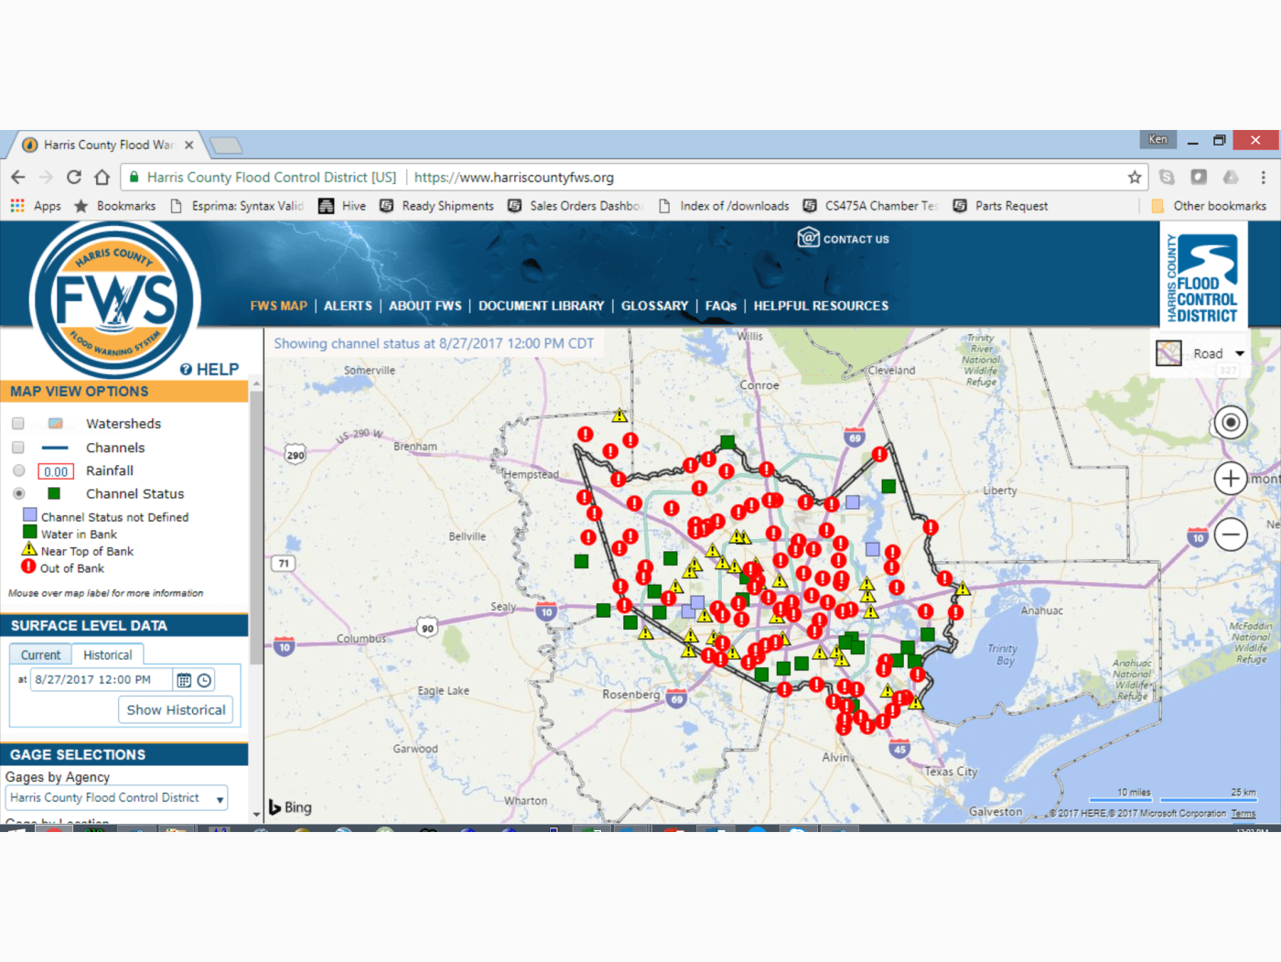Click the browser address bar URL
Viewport: 1281px width, 962px height.
(x=513, y=177)
